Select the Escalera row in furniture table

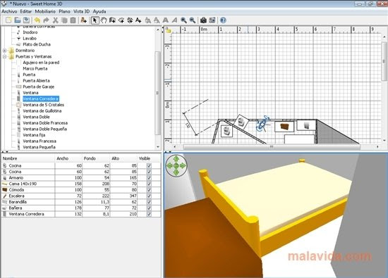click(x=81, y=196)
